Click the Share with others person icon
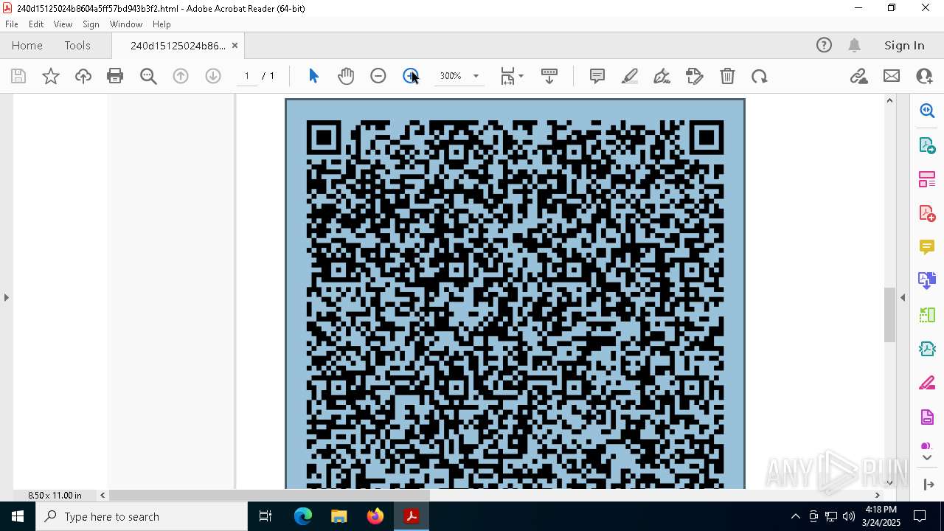The image size is (944, 531). tap(924, 76)
